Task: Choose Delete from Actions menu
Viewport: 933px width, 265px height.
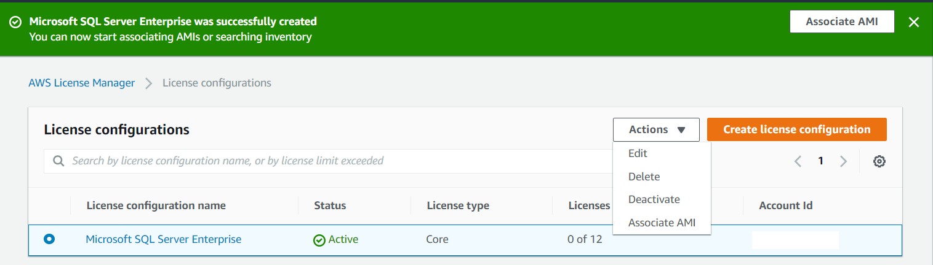Action: [662, 177]
